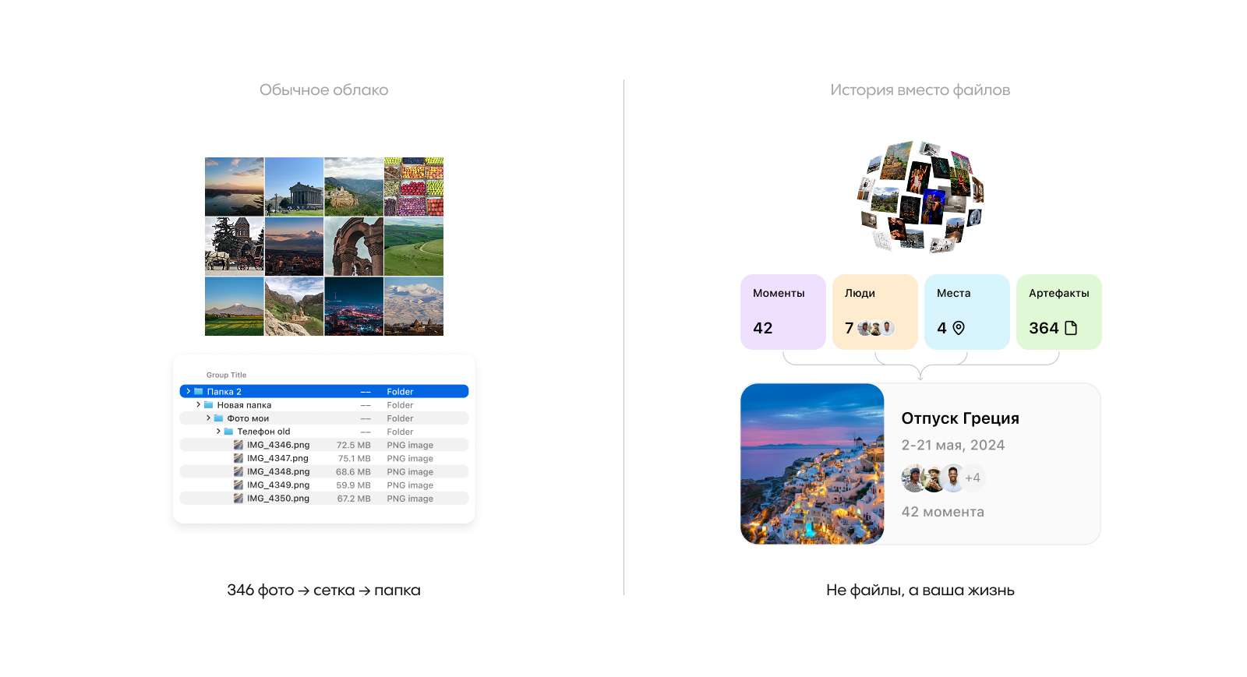
Task: Select the Телефон old row name
Action: [x=263, y=432]
